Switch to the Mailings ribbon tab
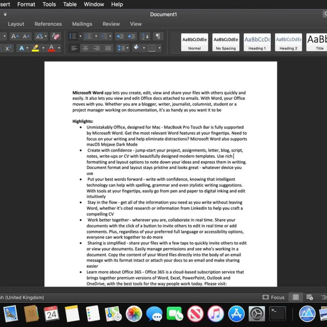The image size is (327, 327). [82, 24]
